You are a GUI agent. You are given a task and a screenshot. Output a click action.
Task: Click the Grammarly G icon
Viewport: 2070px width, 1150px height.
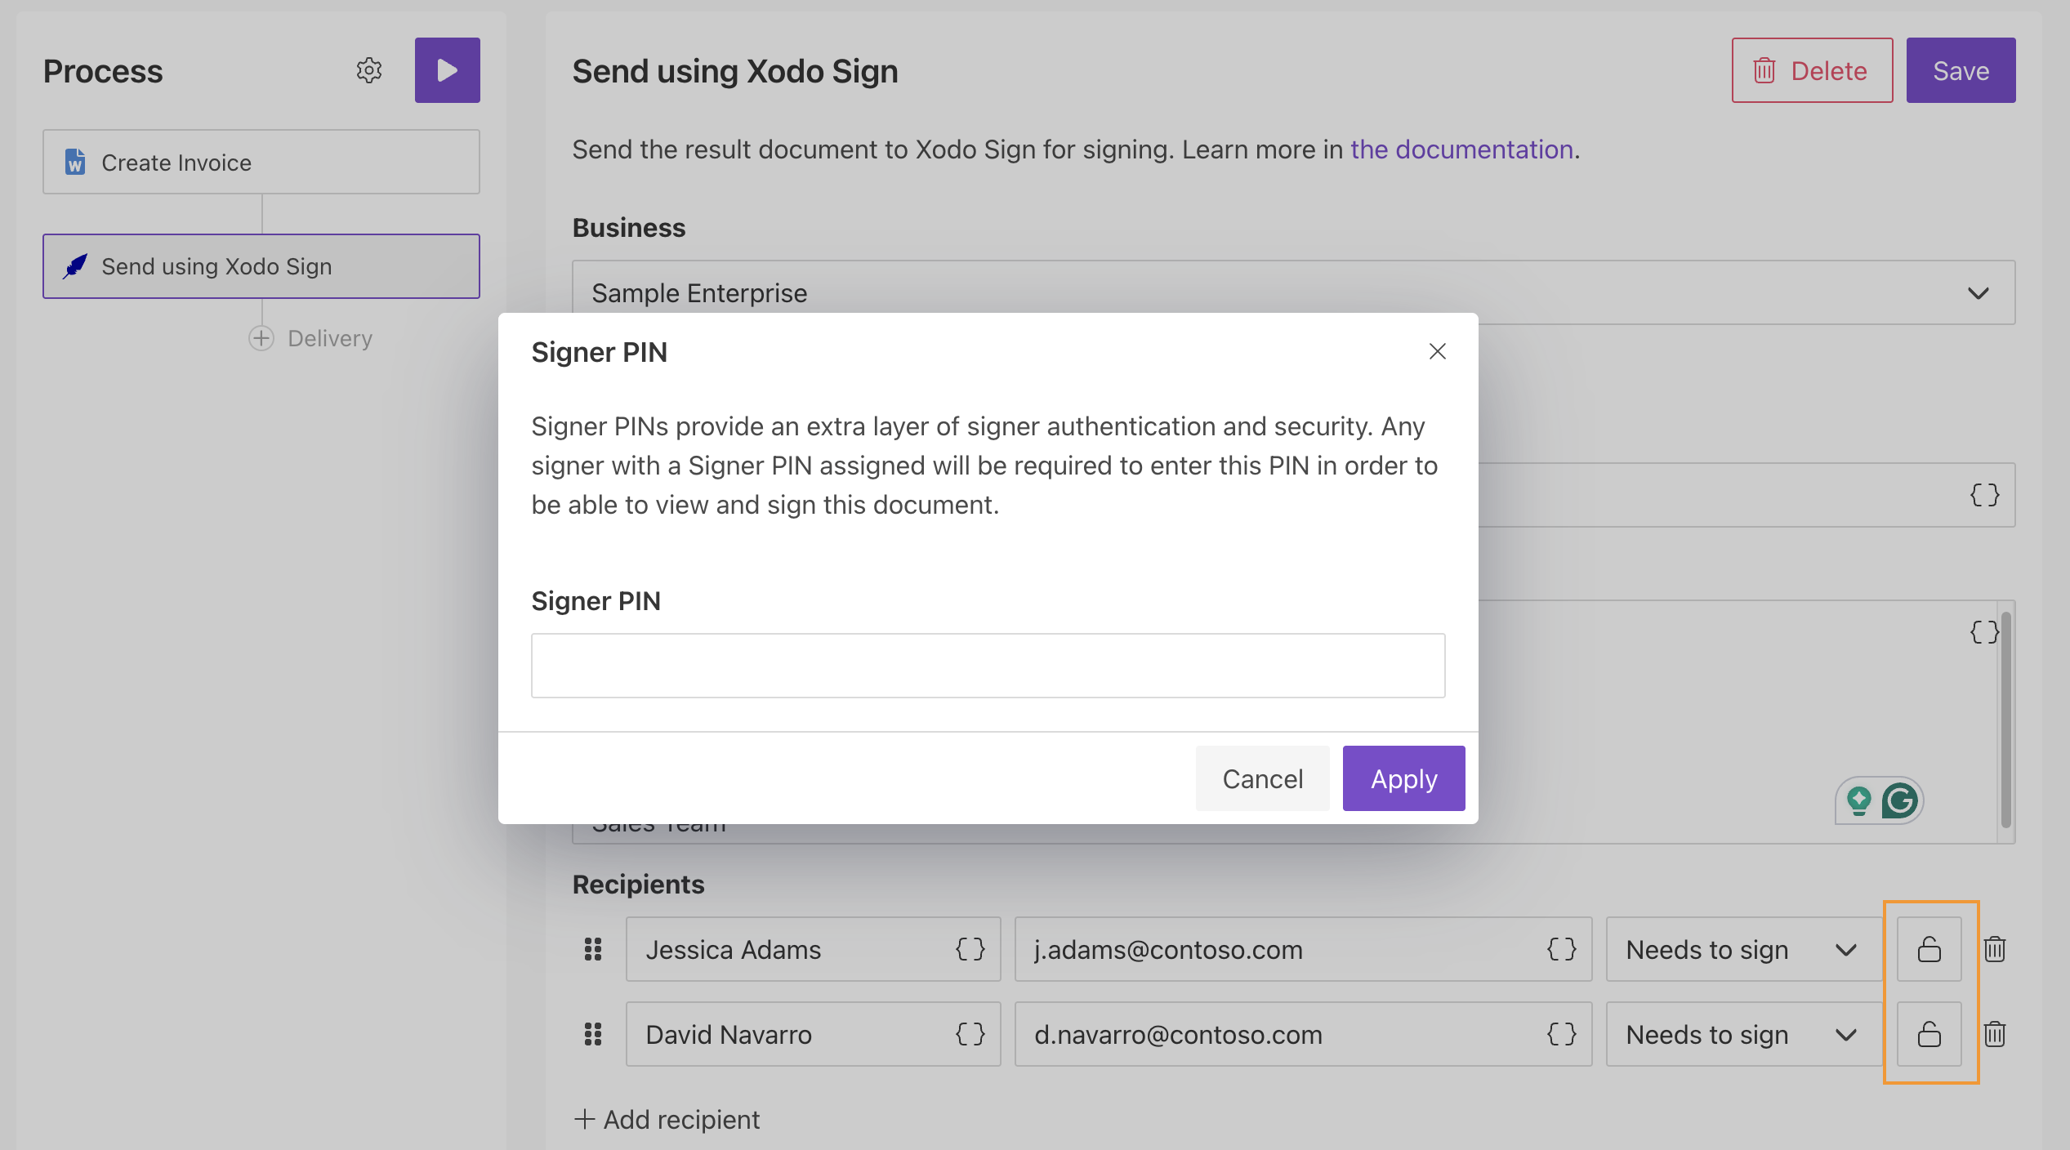coord(1900,800)
